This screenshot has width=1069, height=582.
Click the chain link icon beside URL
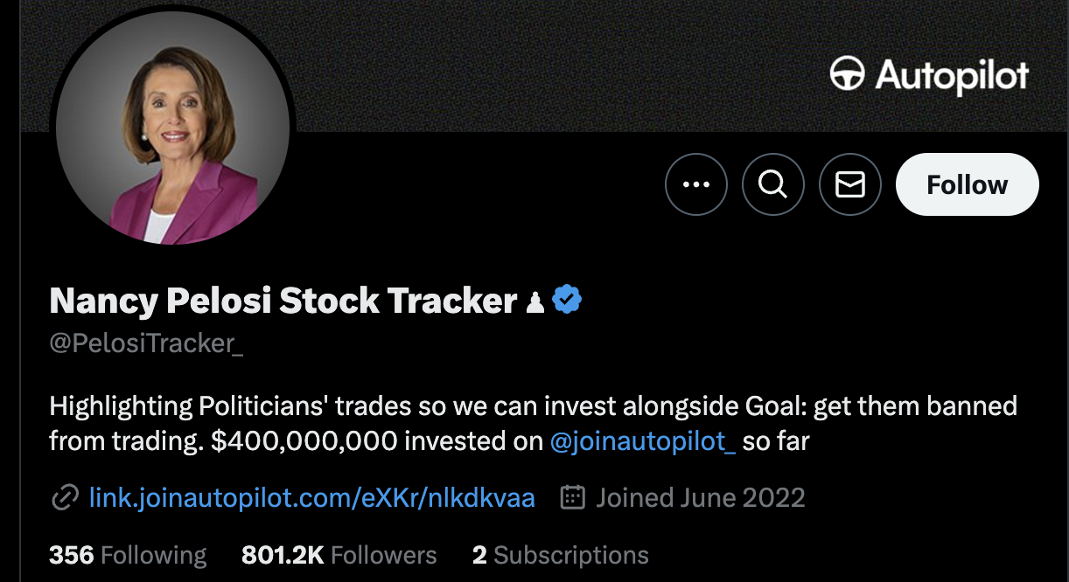(x=66, y=498)
